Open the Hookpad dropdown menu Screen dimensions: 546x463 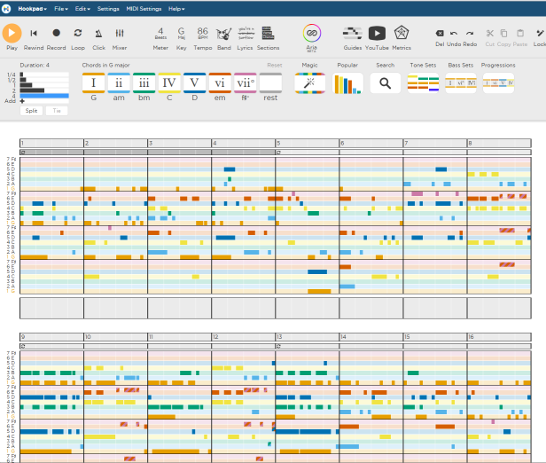[33, 9]
